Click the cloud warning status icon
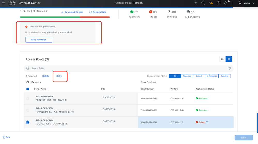The image size is (258, 144). click(x=211, y=3)
